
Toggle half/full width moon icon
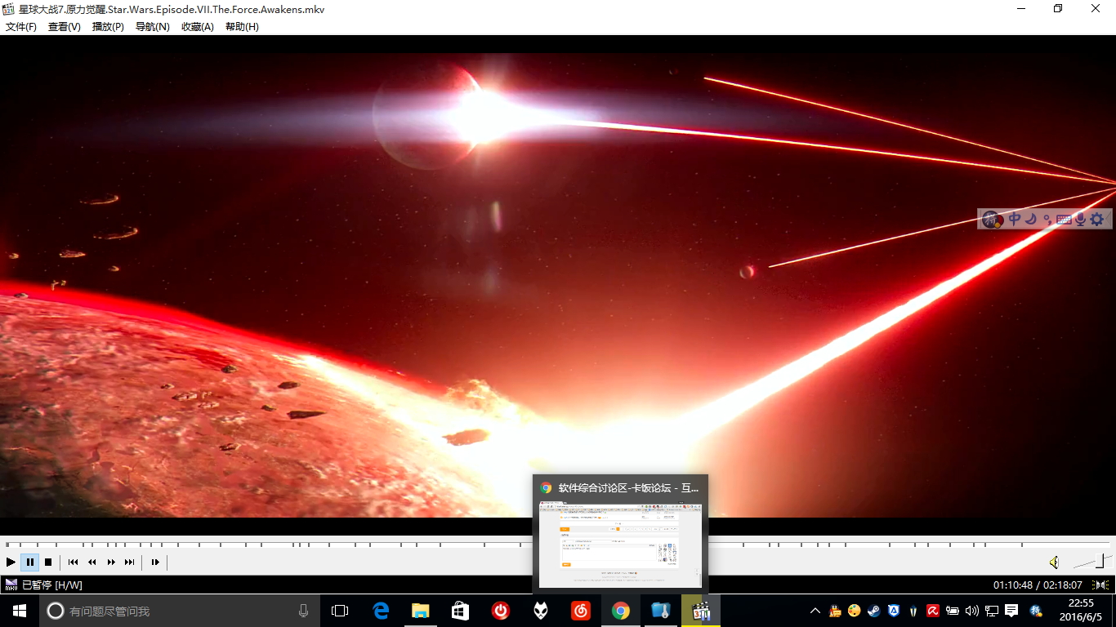[1031, 219]
